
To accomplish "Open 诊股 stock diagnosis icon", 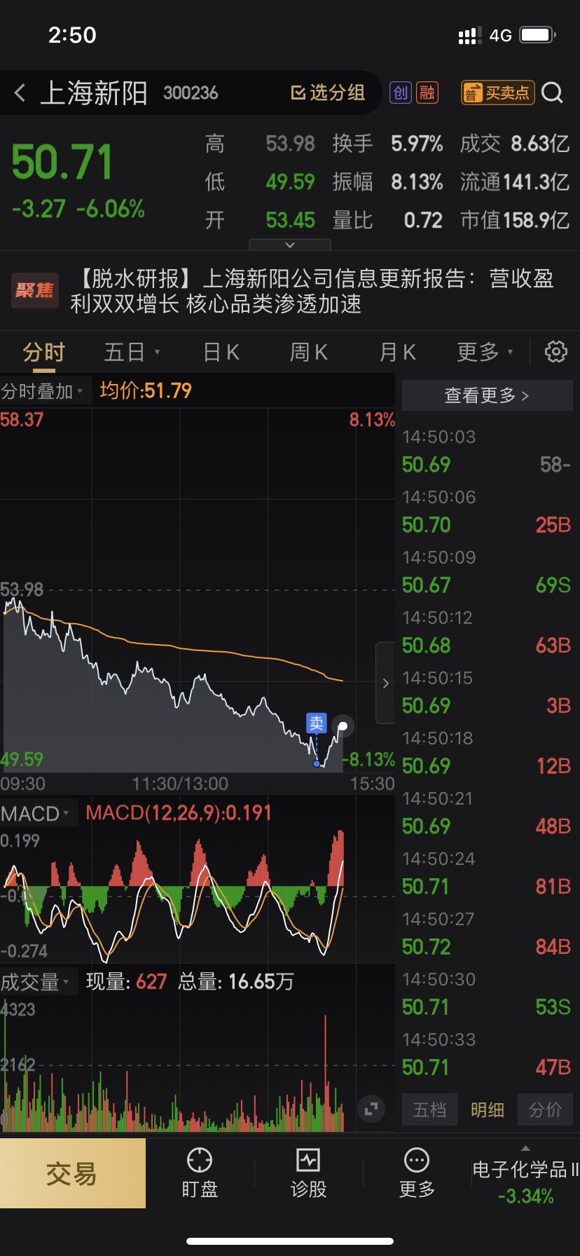I will pos(308,1173).
